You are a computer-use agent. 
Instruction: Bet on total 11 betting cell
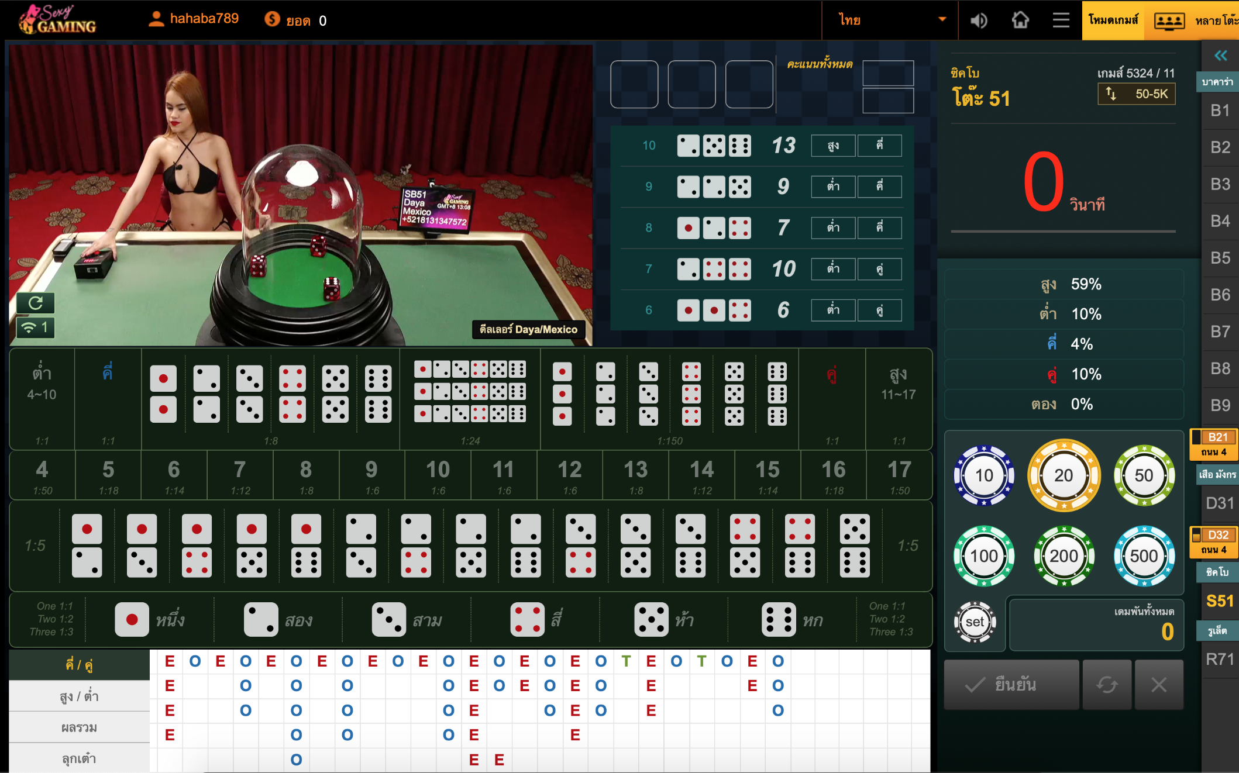click(504, 475)
